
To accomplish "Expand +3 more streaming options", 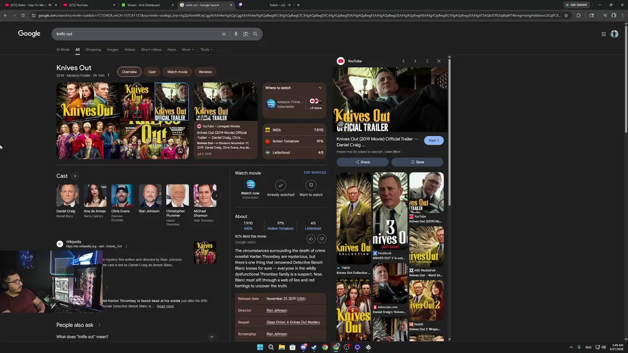I will [315, 104].
